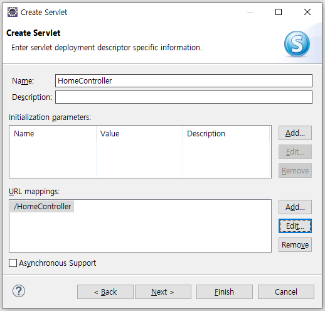Click the Description column header in parameters table

(226, 134)
